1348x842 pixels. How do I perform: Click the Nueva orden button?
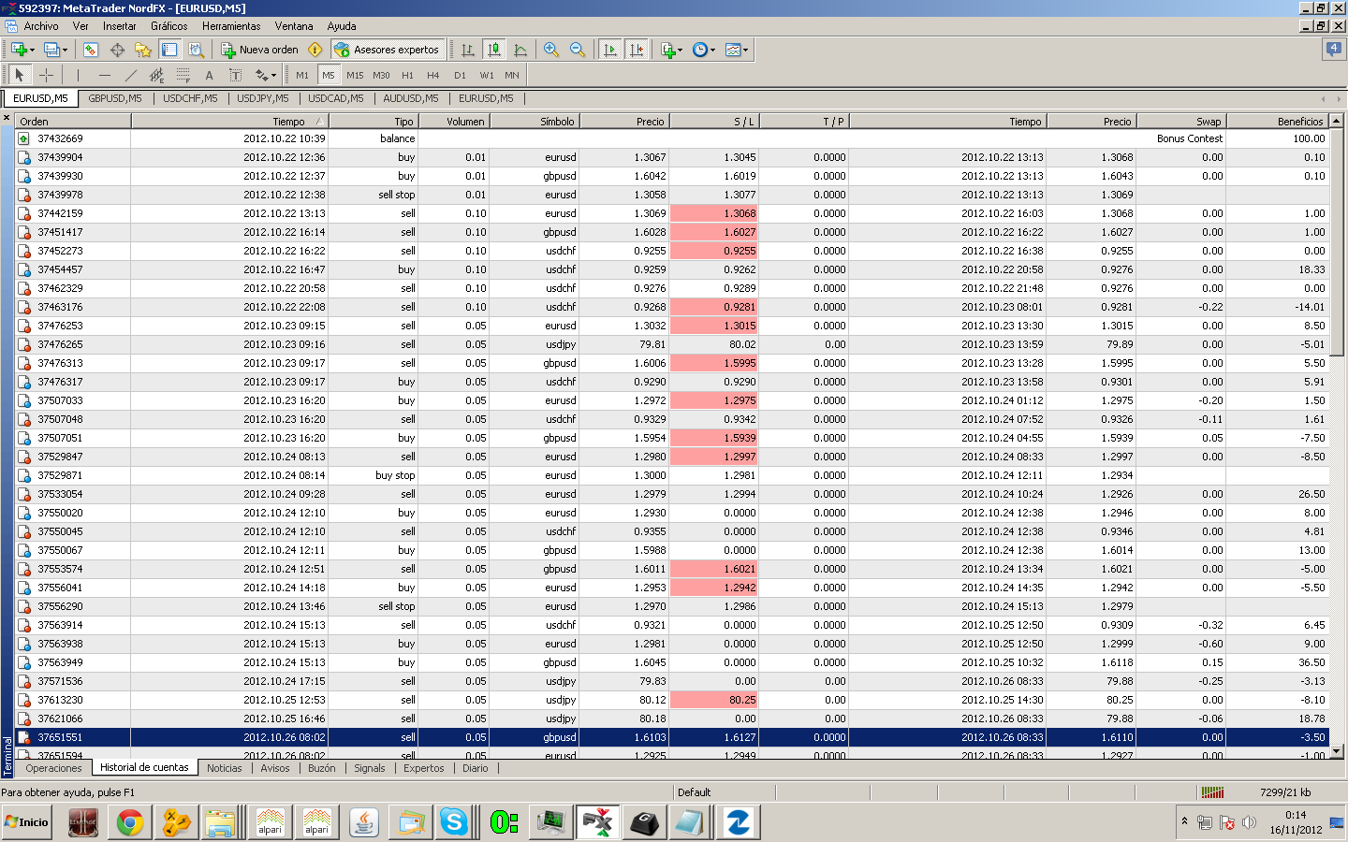pos(259,50)
